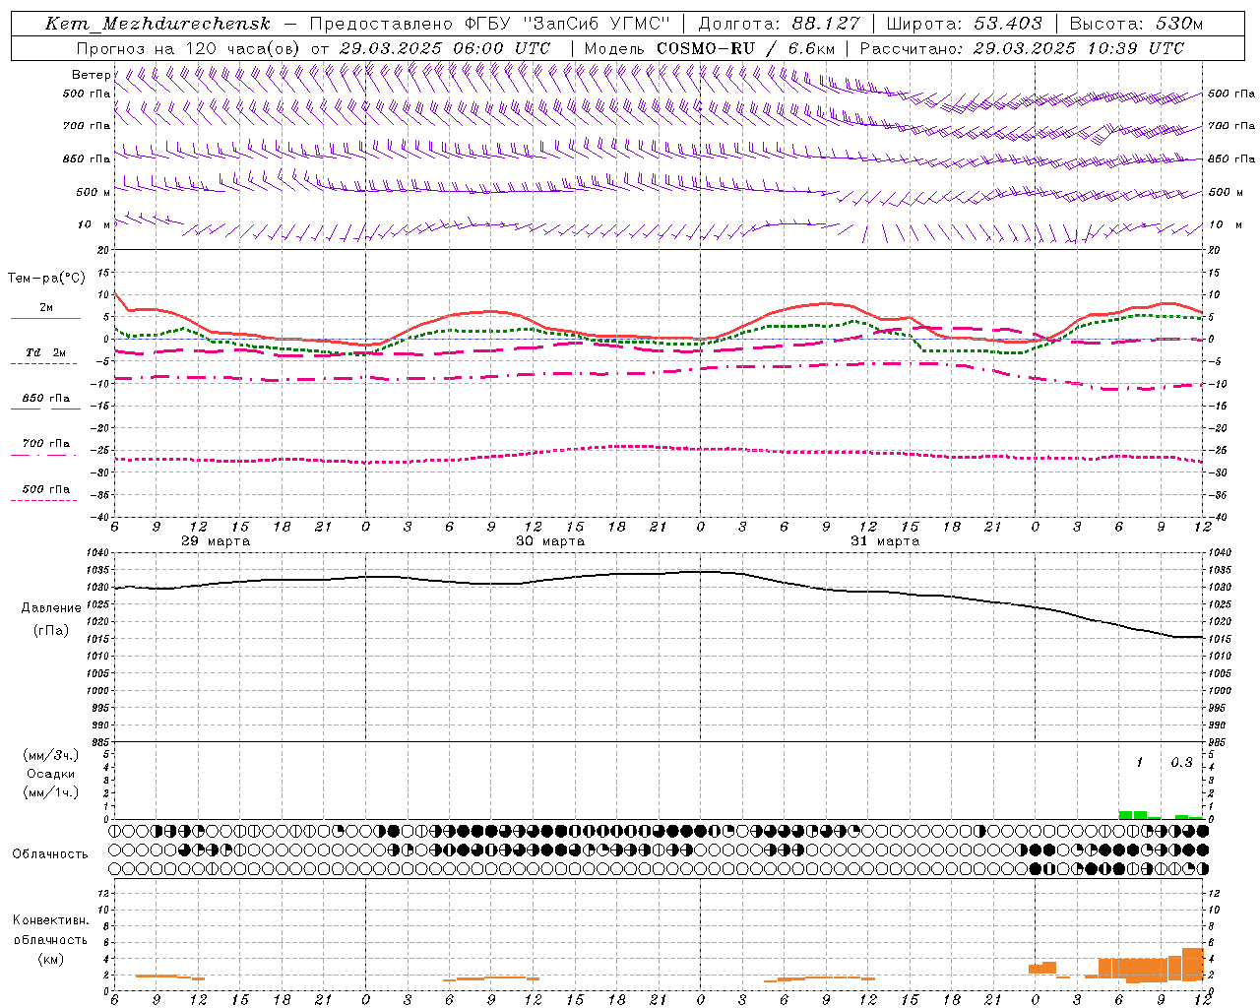
Task: Click the right -25 temperature axis value
Action: coord(1219,451)
